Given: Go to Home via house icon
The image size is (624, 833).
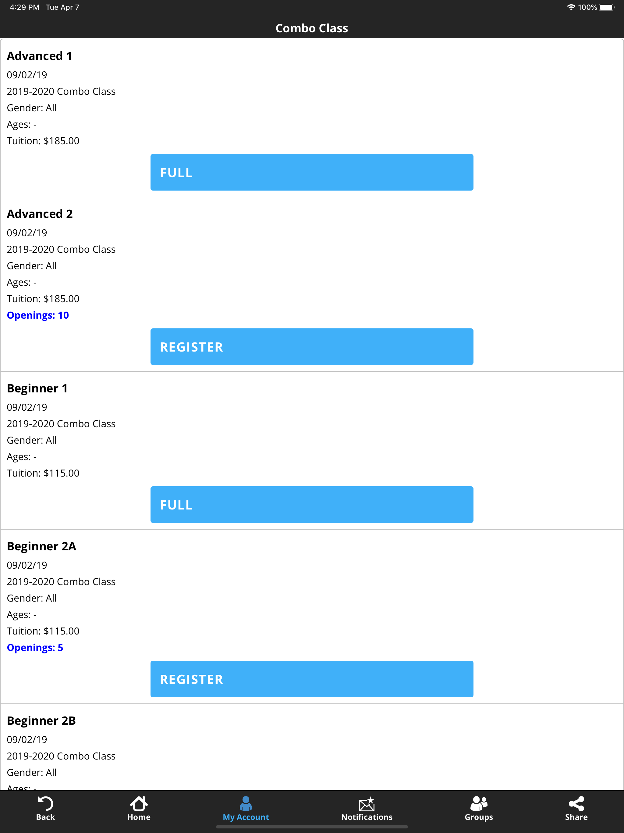Looking at the screenshot, I should coord(139,803).
